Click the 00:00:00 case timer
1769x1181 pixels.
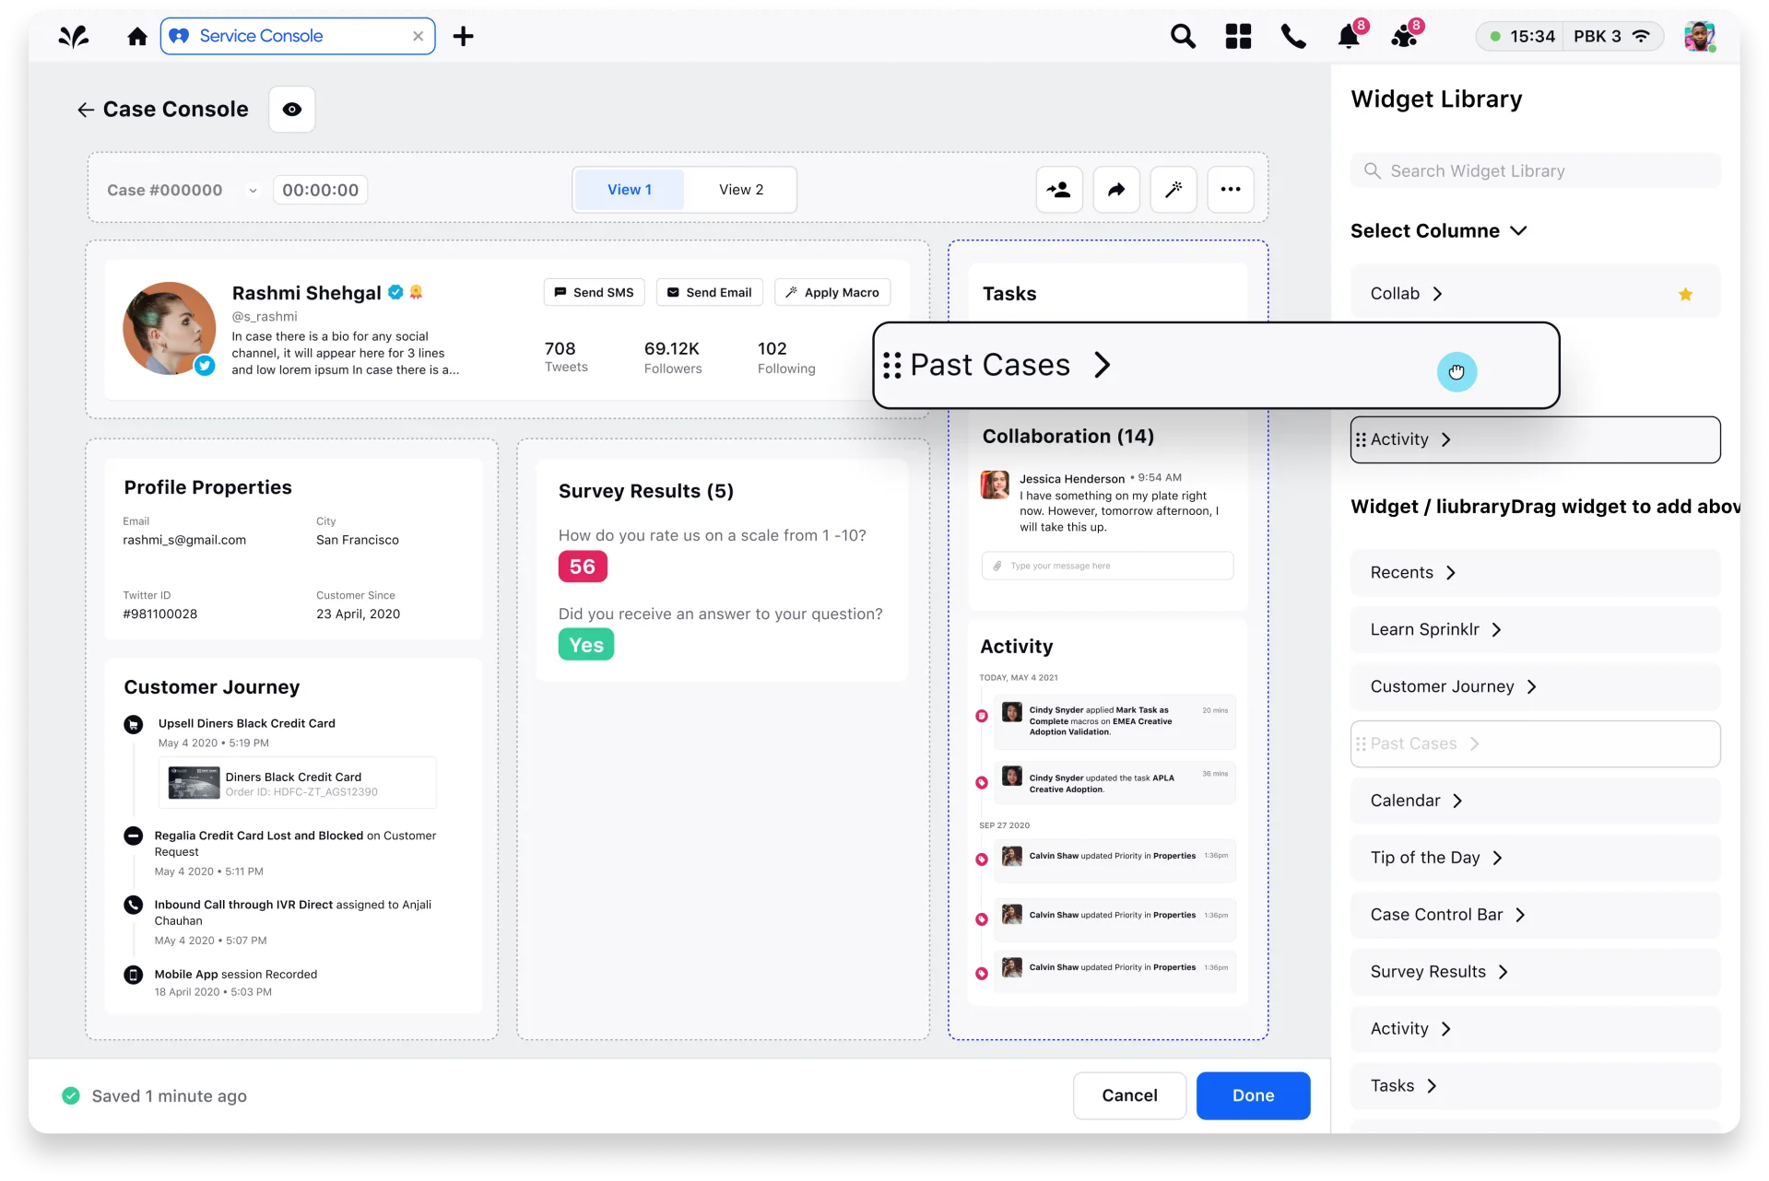coord(321,191)
